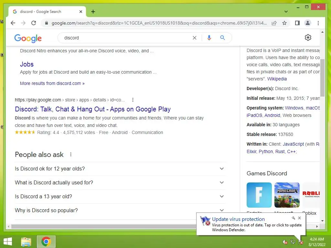Click the Chrome taskbar icon
The image size is (331, 248).
[46, 242]
